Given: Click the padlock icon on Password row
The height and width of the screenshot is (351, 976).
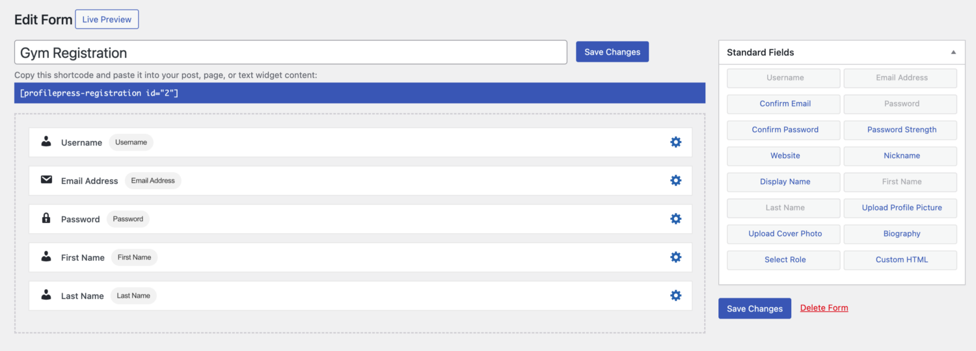Looking at the screenshot, I should (x=46, y=218).
